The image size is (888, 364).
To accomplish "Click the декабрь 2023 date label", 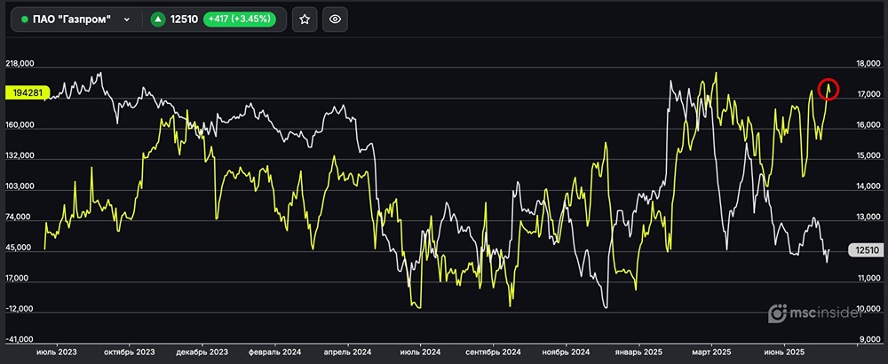I will click(x=202, y=352).
